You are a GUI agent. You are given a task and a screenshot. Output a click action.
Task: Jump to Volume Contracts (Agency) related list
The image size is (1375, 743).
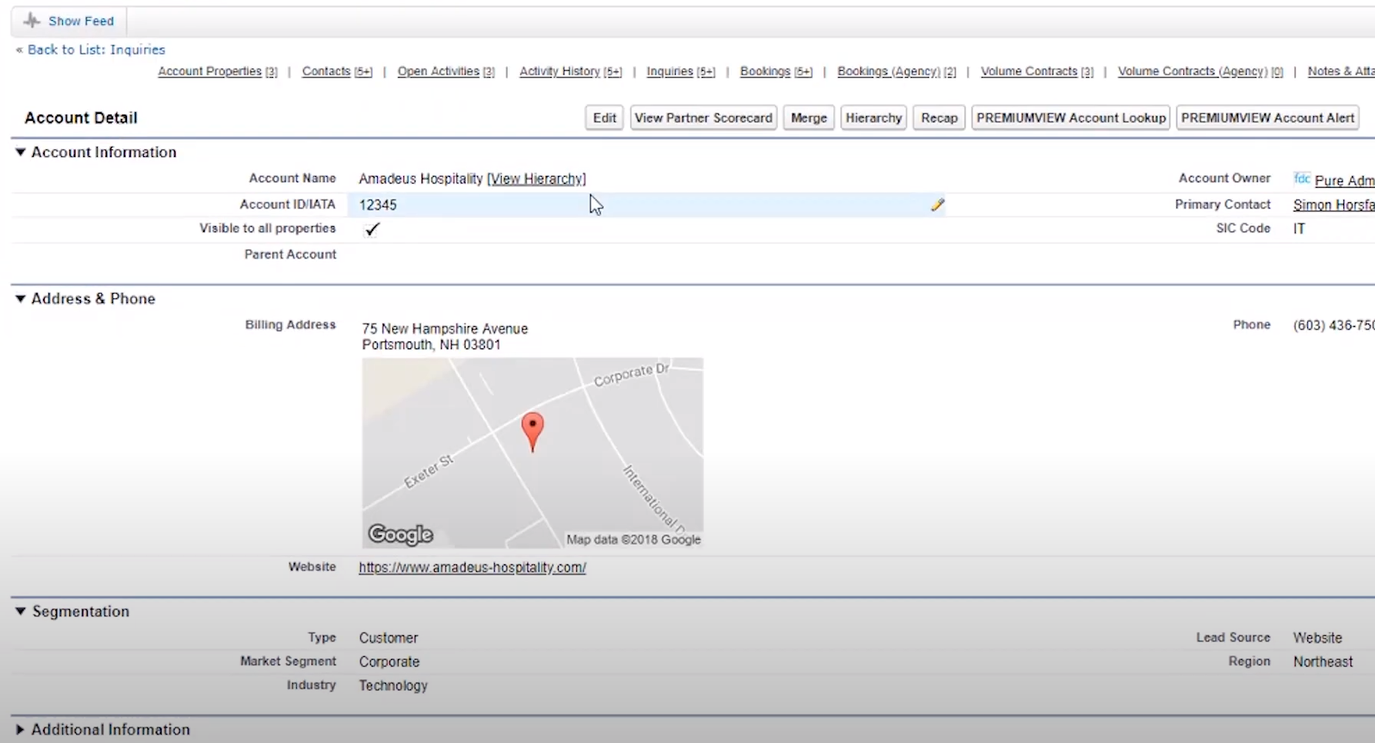(x=1201, y=72)
